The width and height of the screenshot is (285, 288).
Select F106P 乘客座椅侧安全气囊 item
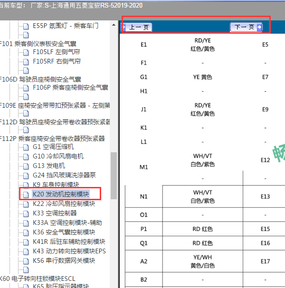pyautogui.click(x=70, y=88)
